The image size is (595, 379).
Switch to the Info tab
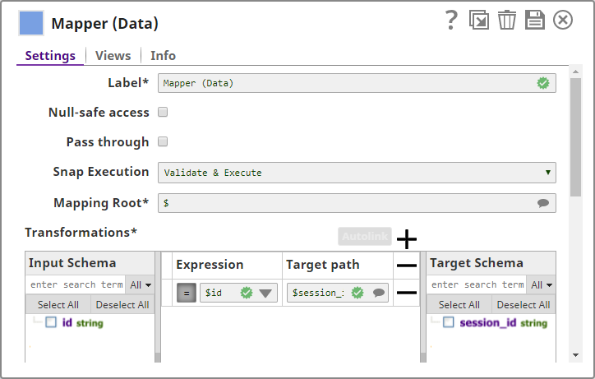point(163,56)
